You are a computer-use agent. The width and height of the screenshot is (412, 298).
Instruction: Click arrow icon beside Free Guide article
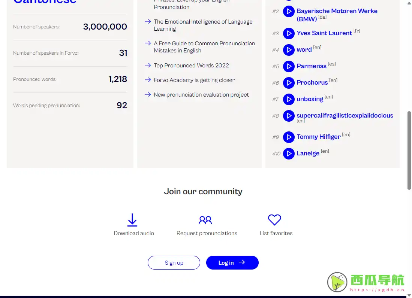click(x=148, y=43)
